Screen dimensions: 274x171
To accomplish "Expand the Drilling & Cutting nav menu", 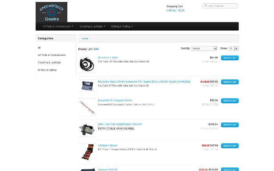I will [122, 26].
